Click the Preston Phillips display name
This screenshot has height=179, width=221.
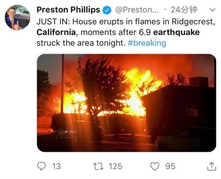click(68, 10)
